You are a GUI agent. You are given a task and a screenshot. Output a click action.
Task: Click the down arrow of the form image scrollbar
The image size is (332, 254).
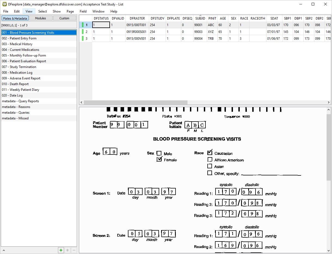[x=329, y=250]
